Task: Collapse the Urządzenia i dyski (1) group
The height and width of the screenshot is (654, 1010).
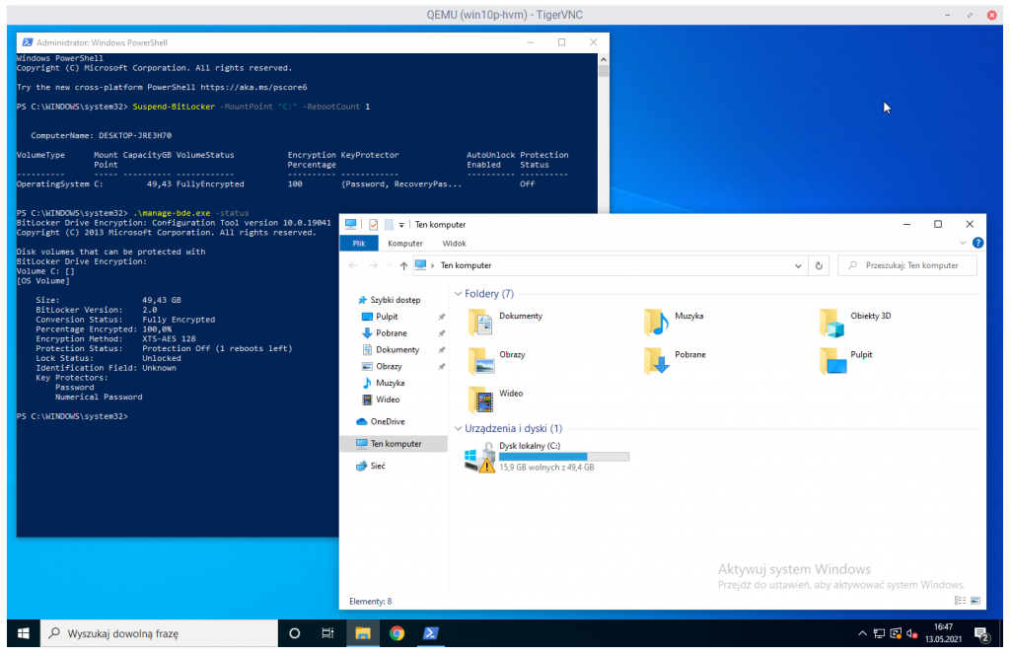Action: 458,428
